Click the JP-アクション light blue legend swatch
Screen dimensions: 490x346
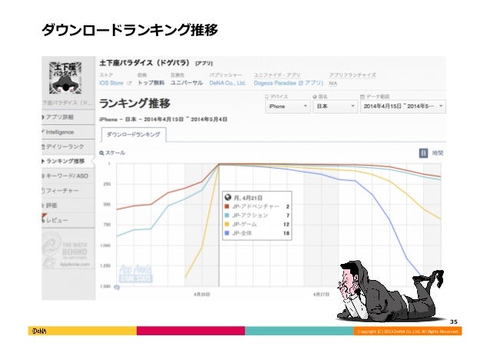pos(227,215)
